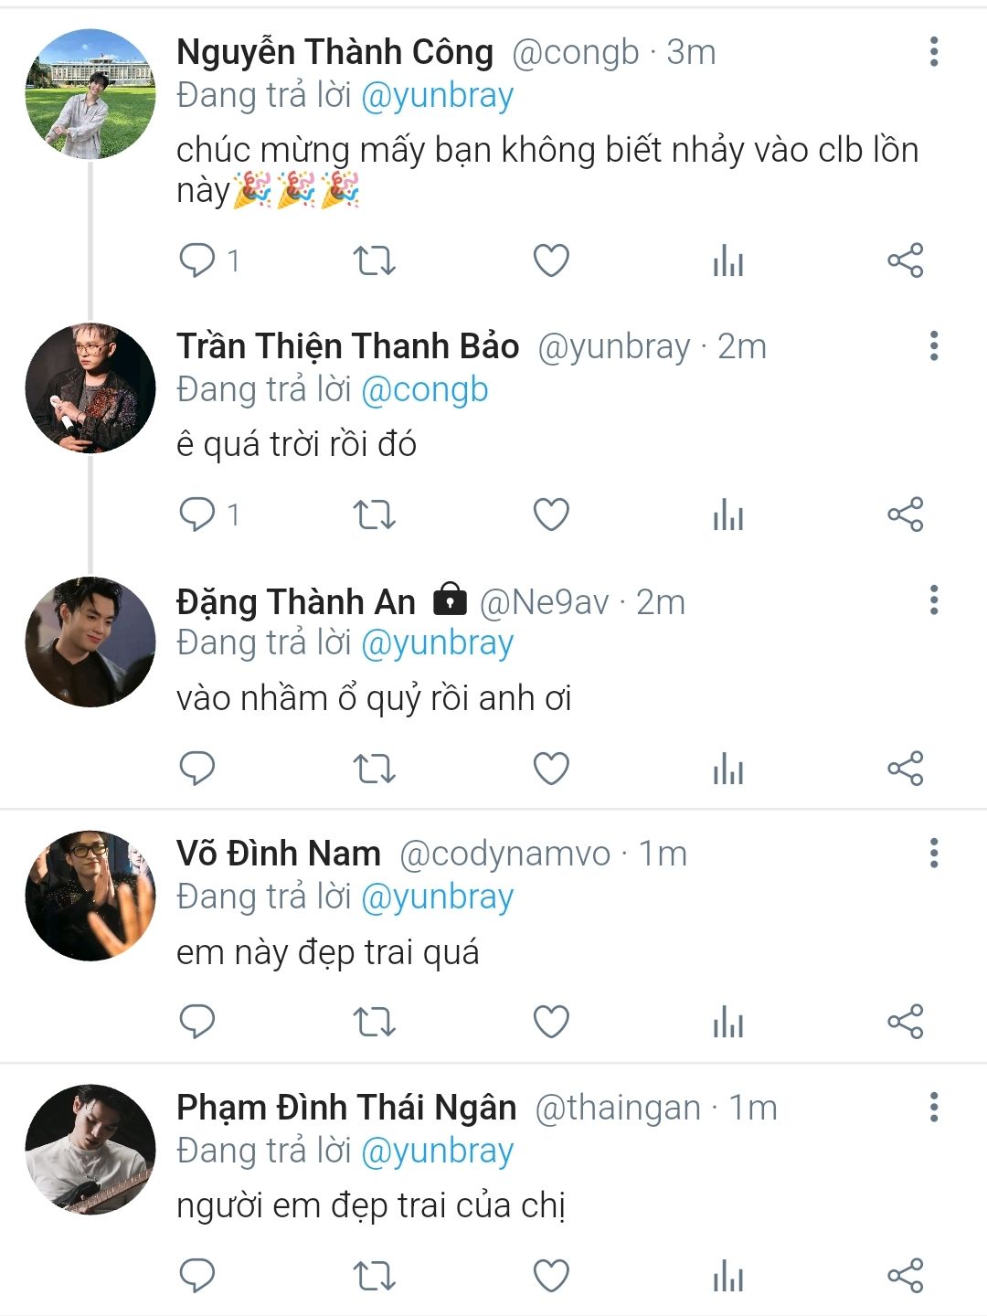The image size is (987, 1316).
Task: View analytics on Nguyễn Thành Công's tweet
Action: point(728,261)
